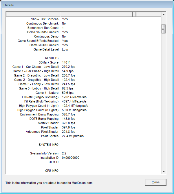Select the Show Title Screens row
Image resolution: width=174 pixels, height=194 pixels.
[x=45, y=19]
